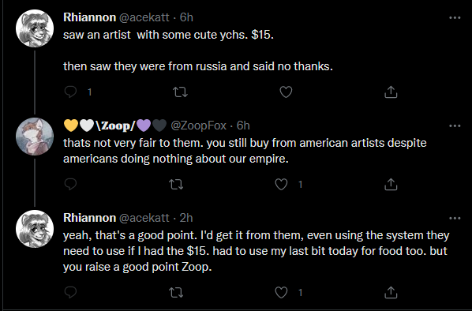
Task: Retweet Rhiannon's 'good point' tweet
Action: [176, 292]
